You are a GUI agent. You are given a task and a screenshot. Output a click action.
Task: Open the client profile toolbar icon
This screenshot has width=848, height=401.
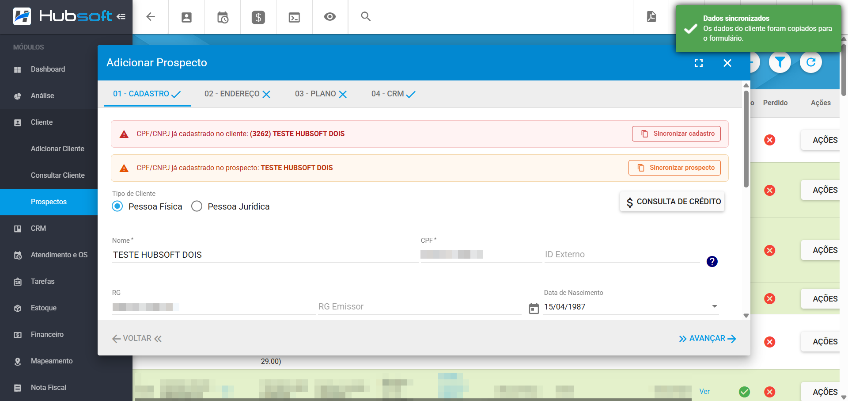click(x=187, y=17)
